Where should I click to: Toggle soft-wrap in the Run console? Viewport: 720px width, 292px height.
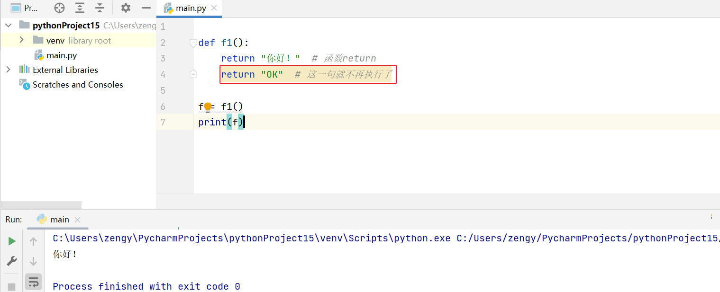(33, 282)
